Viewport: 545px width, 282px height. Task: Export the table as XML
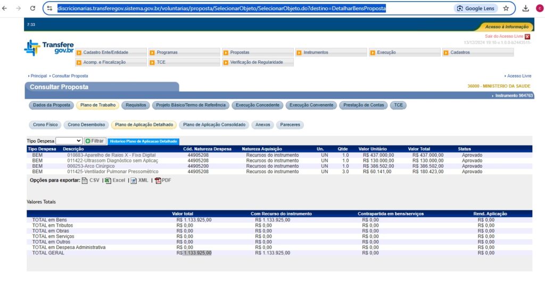(139, 181)
